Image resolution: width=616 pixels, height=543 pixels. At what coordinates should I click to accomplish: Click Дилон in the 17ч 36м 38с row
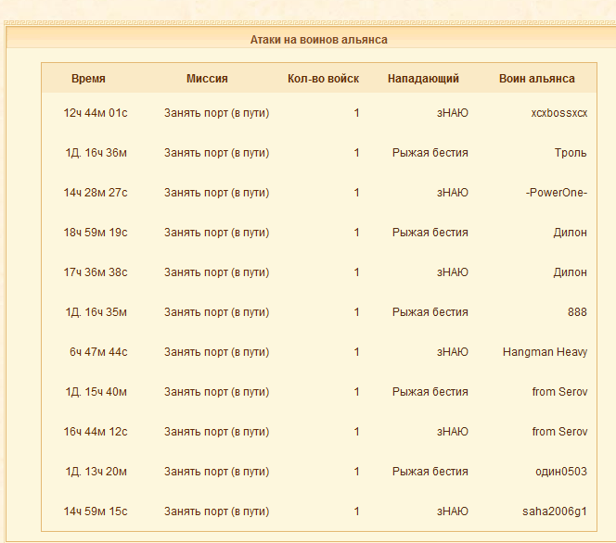click(570, 272)
